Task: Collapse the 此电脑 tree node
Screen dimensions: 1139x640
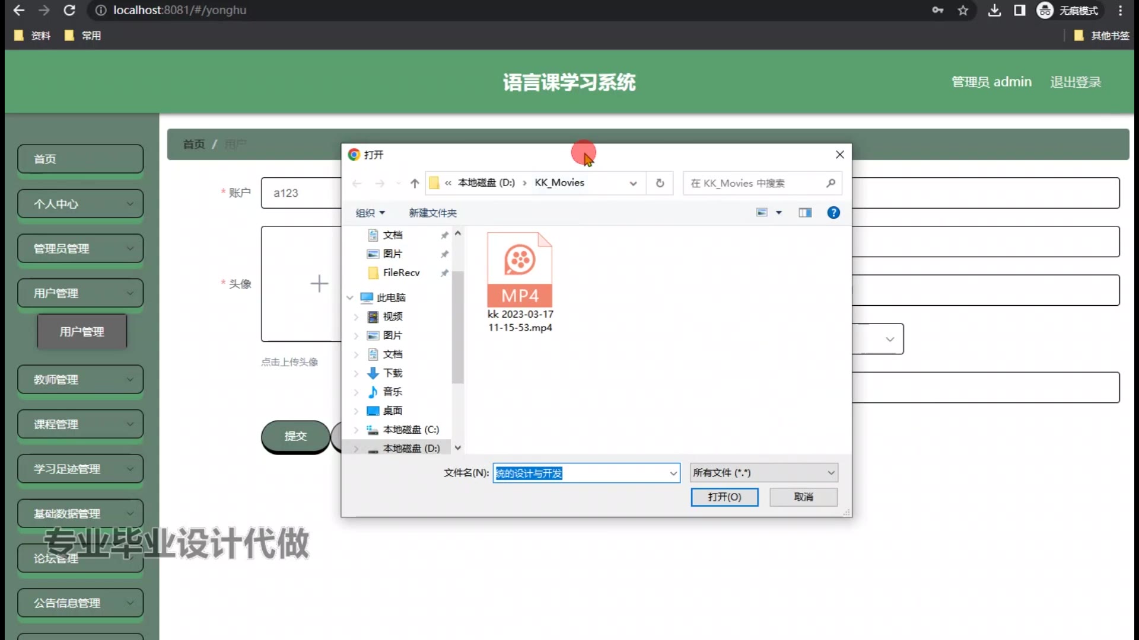Action: pyautogui.click(x=350, y=297)
